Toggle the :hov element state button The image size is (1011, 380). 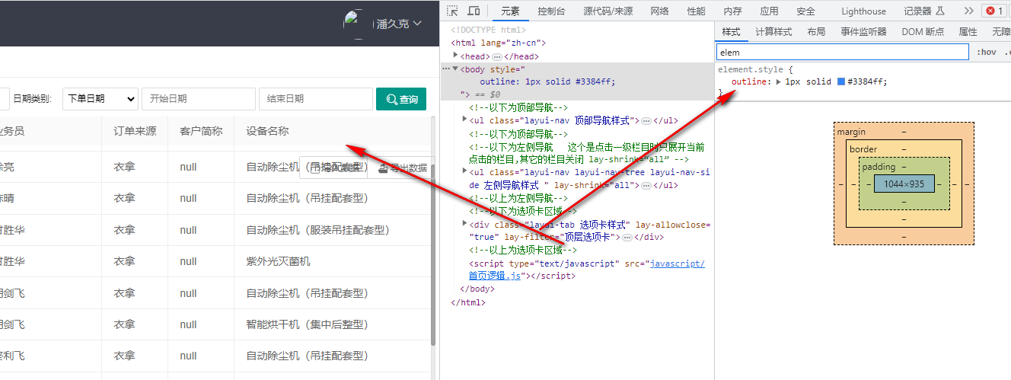(987, 53)
